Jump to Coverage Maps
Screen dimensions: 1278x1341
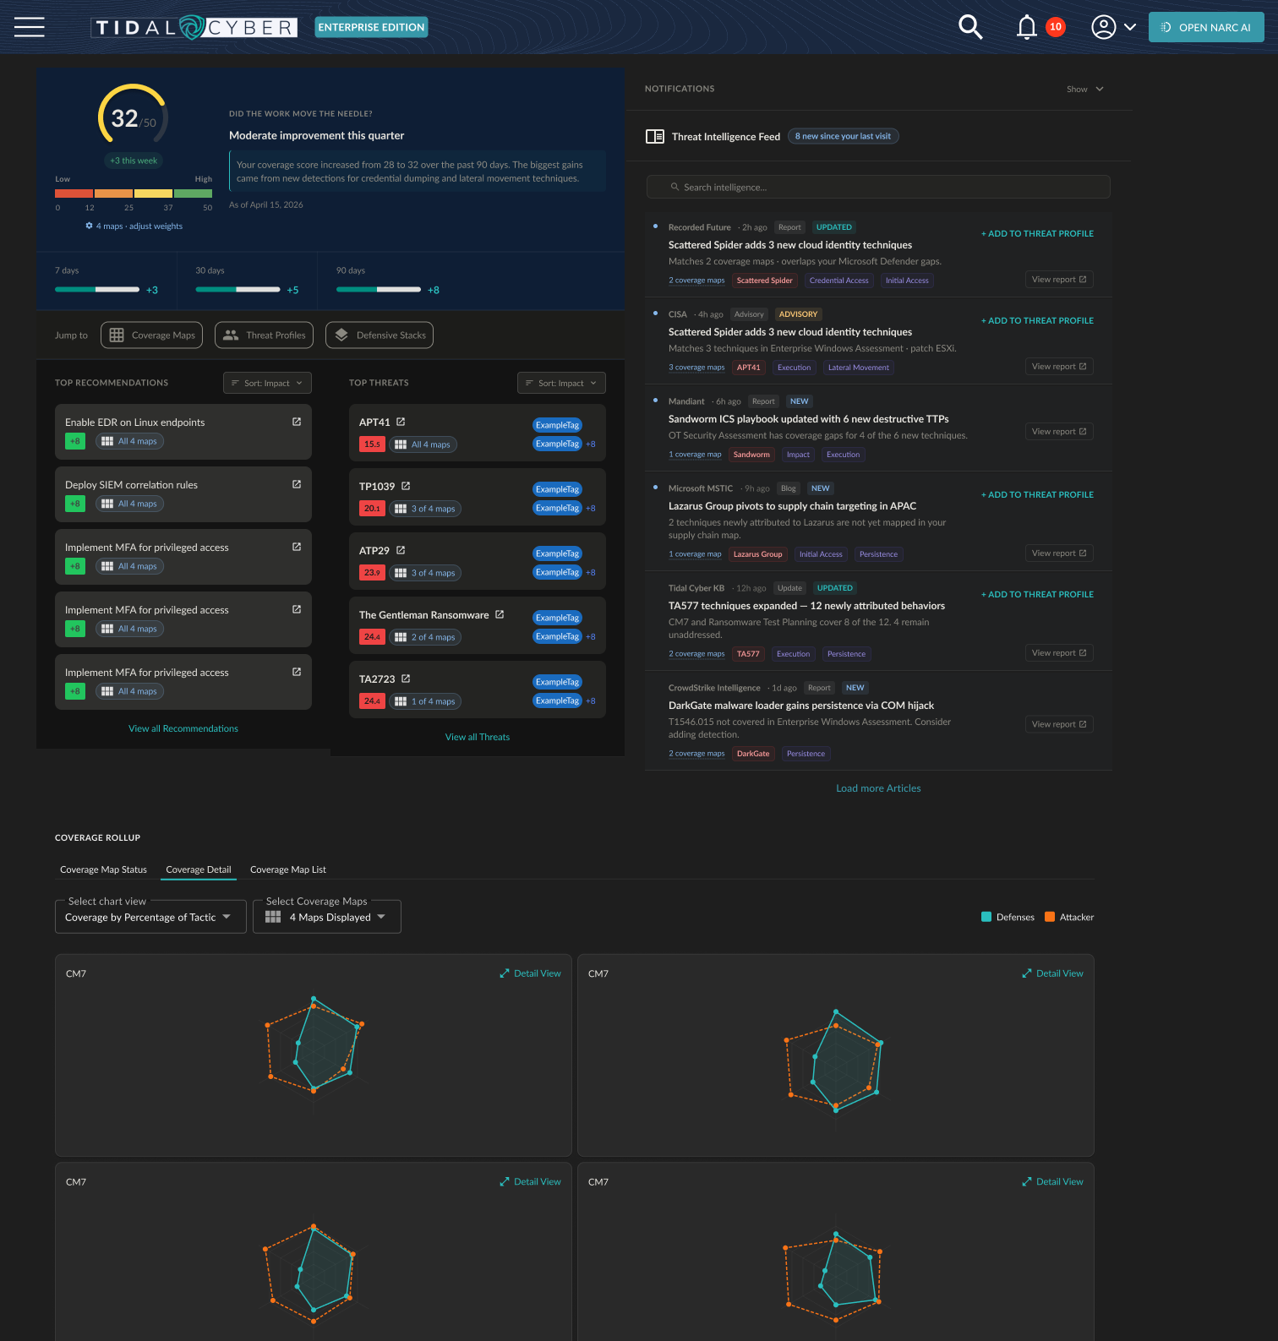pyautogui.click(x=152, y=335)
